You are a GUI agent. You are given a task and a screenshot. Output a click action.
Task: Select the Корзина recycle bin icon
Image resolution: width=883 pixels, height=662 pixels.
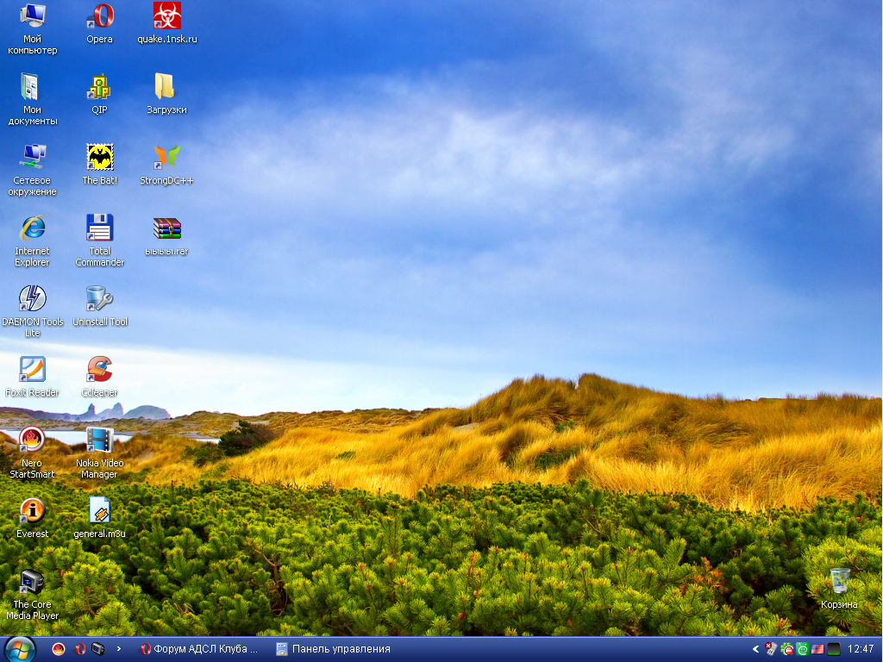click(839, 582)
